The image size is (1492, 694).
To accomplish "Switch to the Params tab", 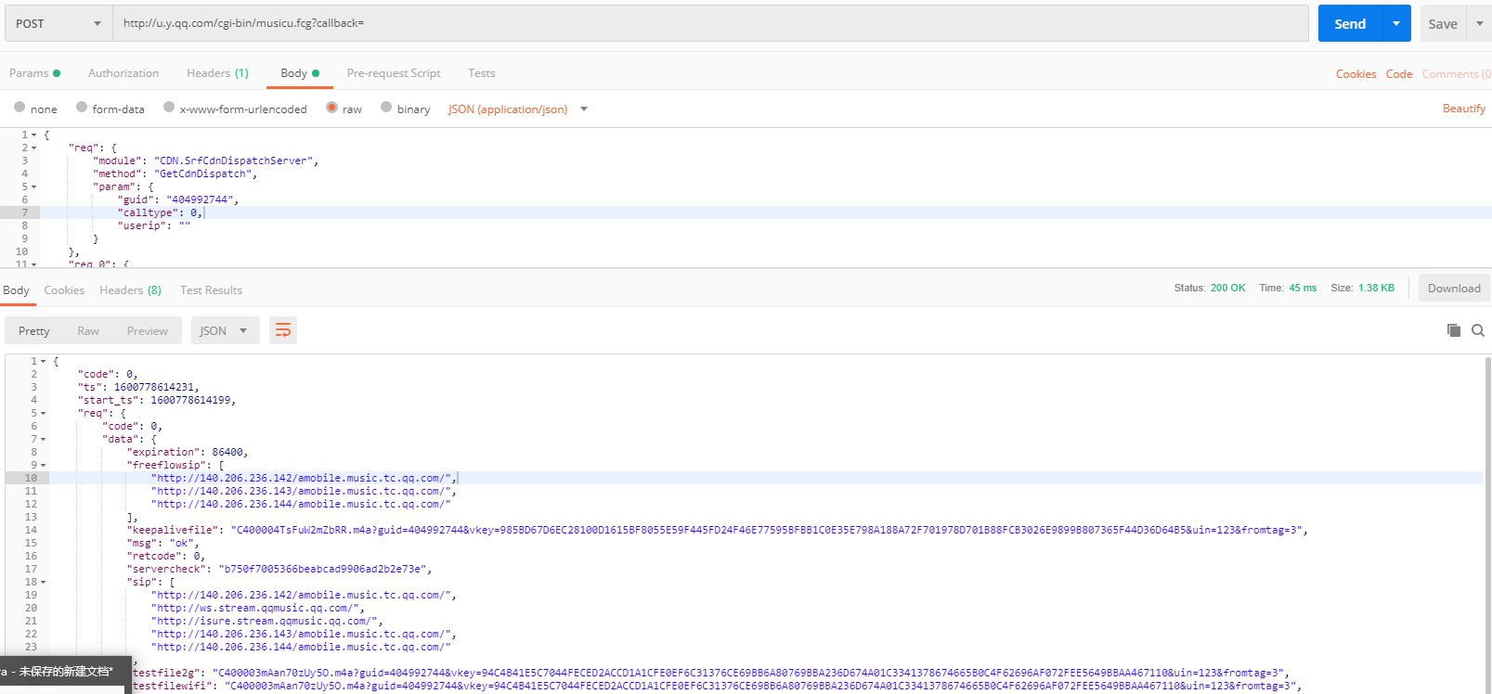I will click(34, 72).
